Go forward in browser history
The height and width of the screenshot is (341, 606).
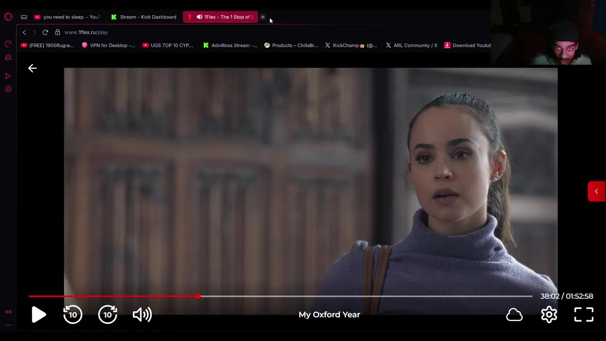tap(35, 32)
